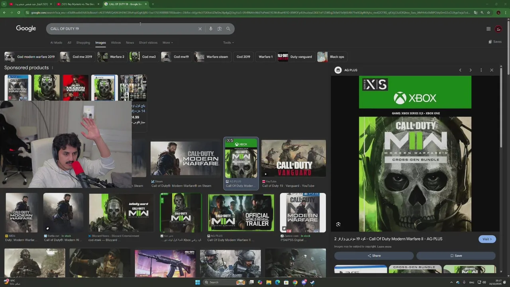The width and height of the screenshot is (510, 287).
Task: Select the Rey Mysterio browser tab
Action: coord(78,4)
